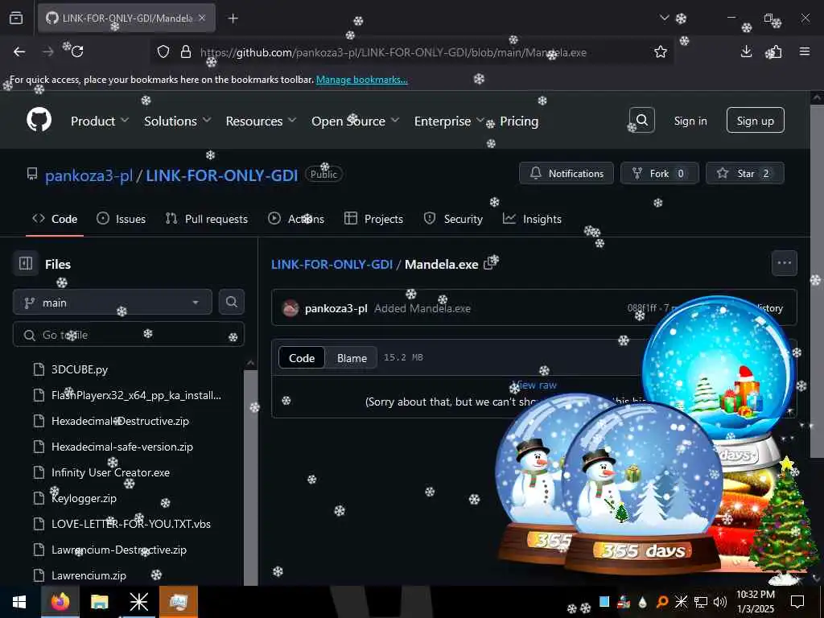Switch to the Pull requests tab

coord(207,219)
